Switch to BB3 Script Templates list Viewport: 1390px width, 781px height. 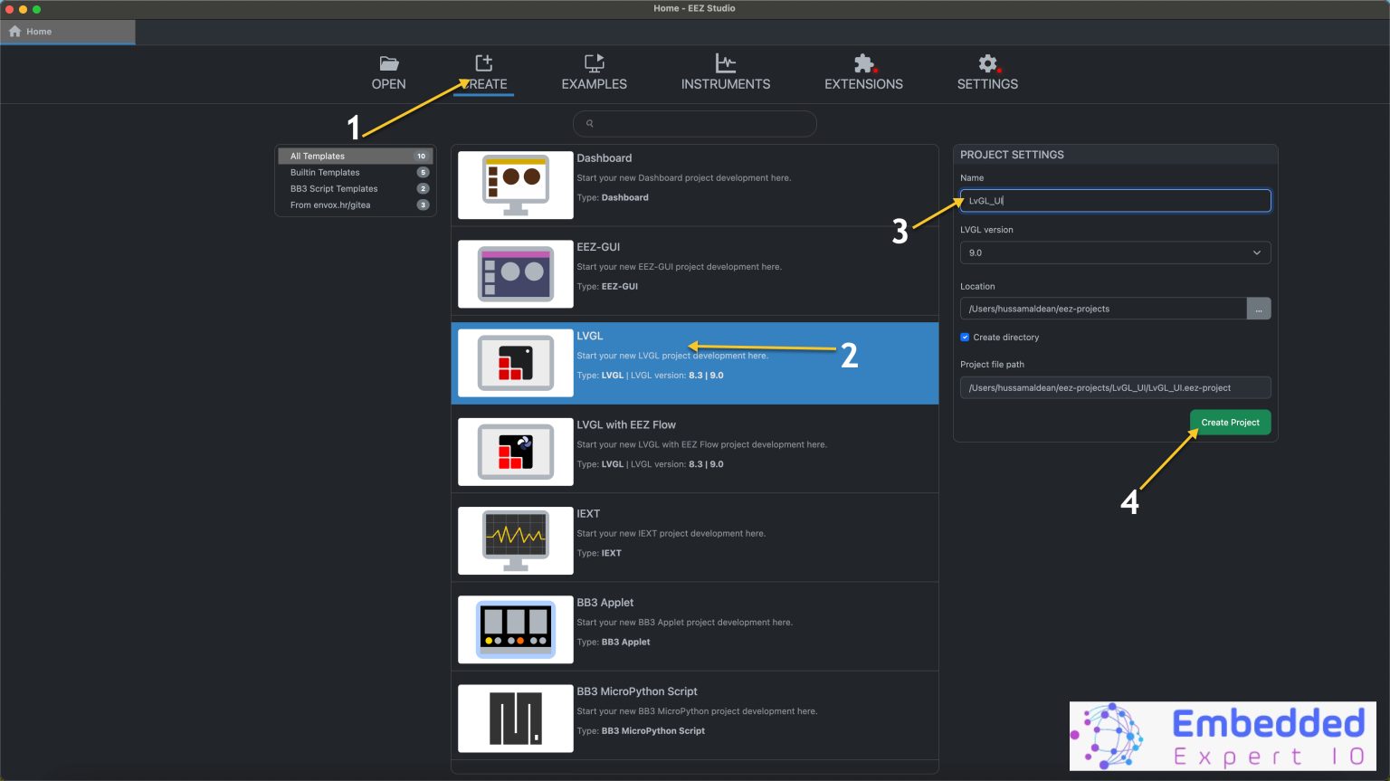(x=333, y=188)
